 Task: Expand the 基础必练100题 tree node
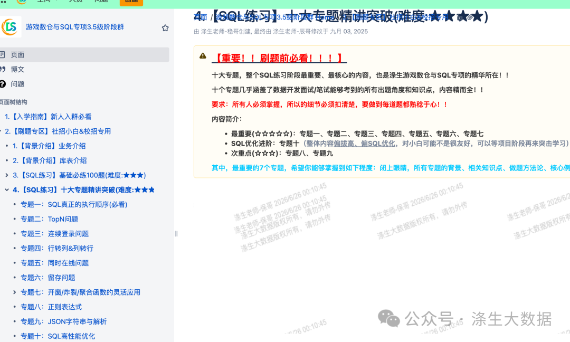click(x=6, y=175)
